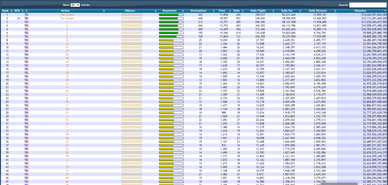This screenshot has height=185, width=388.
Task: Click green reputation bar in rank 1 row
Action: pyautogui.click(x=171, y=15)
